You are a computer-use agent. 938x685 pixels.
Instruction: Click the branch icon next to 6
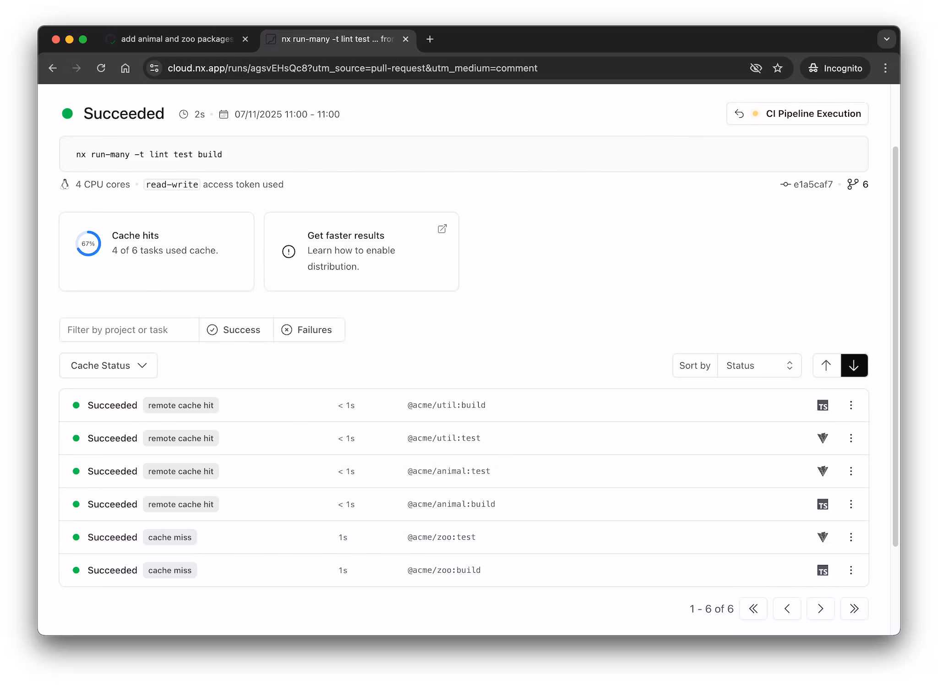(852, 184)
